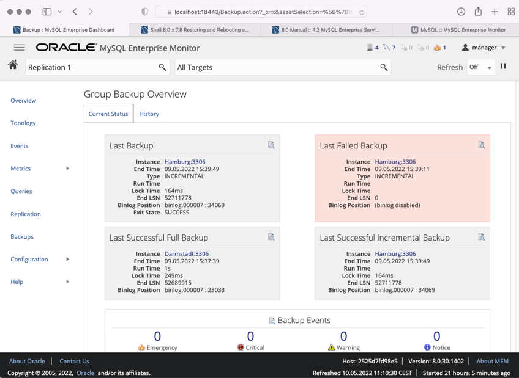This screenshot has height=378, width=519.
Task: Click the Backup Events heading icon
Action: pyautogui.click(x=272, y=321)
